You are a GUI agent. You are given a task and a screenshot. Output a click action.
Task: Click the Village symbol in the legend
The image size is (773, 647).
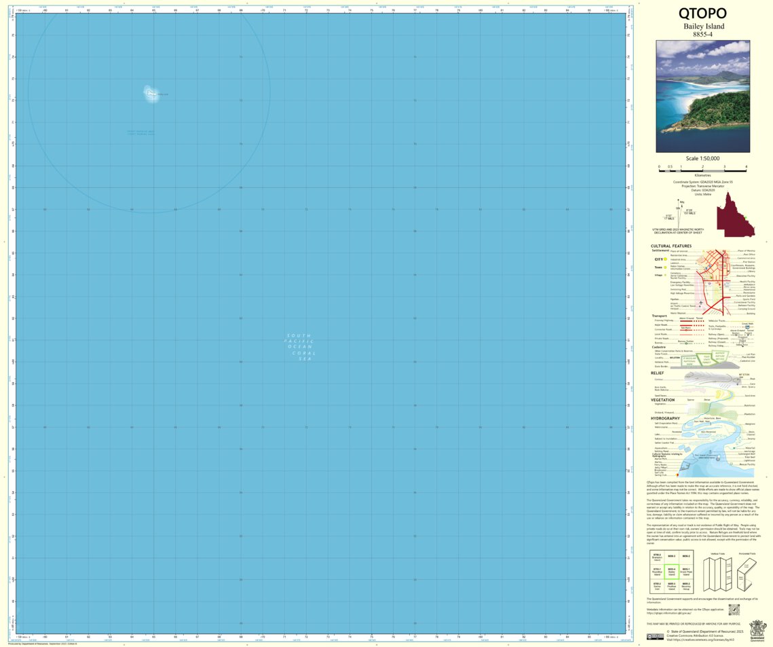665,275
